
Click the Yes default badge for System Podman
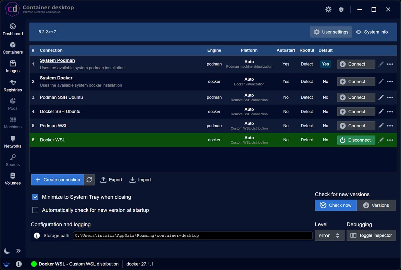325,64
